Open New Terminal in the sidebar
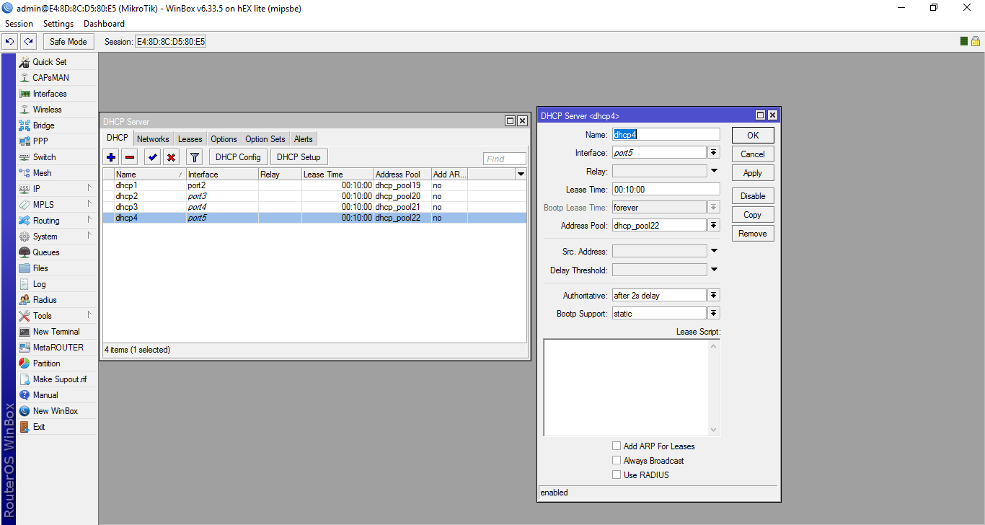Image resolution: width=985 pixels, height=525 pixels. [57, 332]
